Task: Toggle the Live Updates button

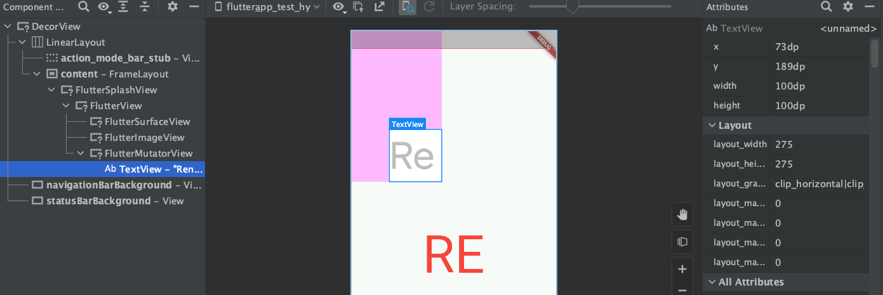Action: click(408, 7)
